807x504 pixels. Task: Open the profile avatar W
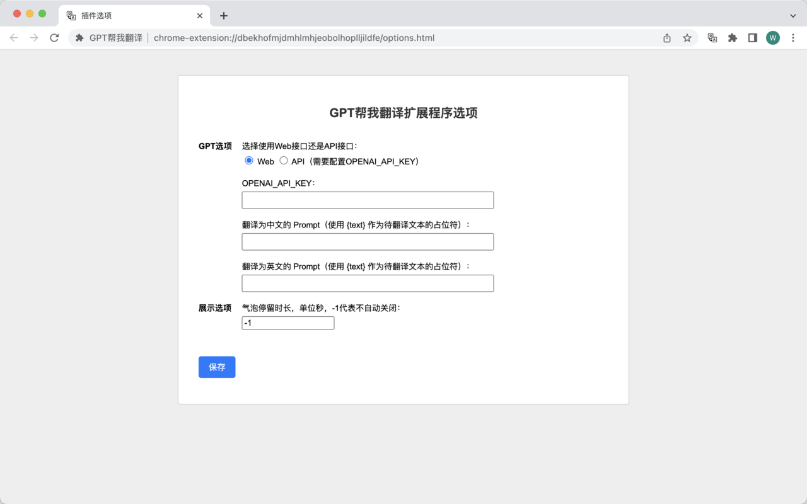[x=773, y=38]
